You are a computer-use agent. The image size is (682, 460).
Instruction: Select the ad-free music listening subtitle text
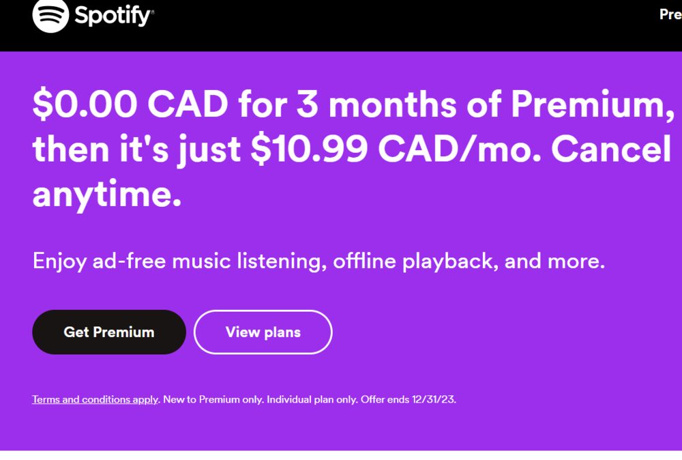pos(321,260)
